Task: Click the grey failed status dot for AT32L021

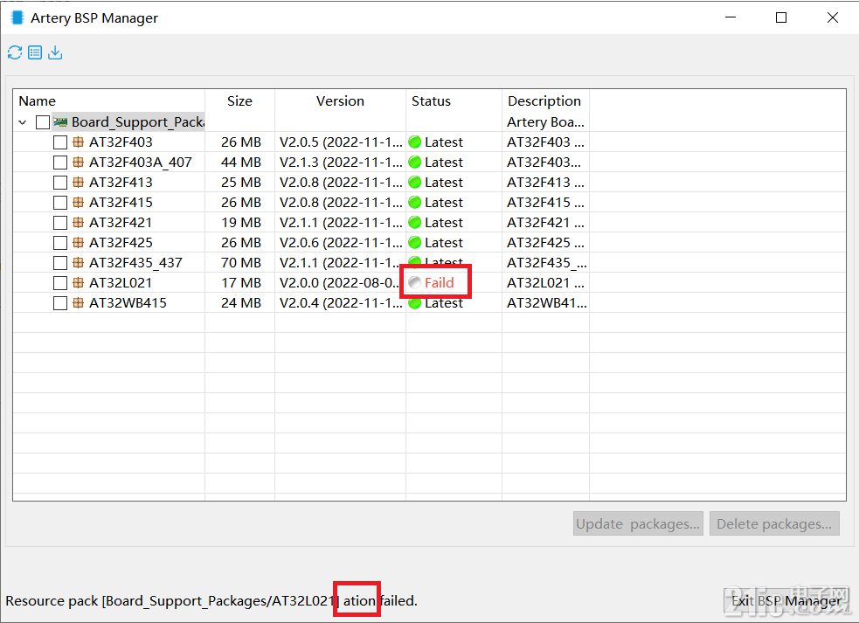Action: (x=415, y=283)
